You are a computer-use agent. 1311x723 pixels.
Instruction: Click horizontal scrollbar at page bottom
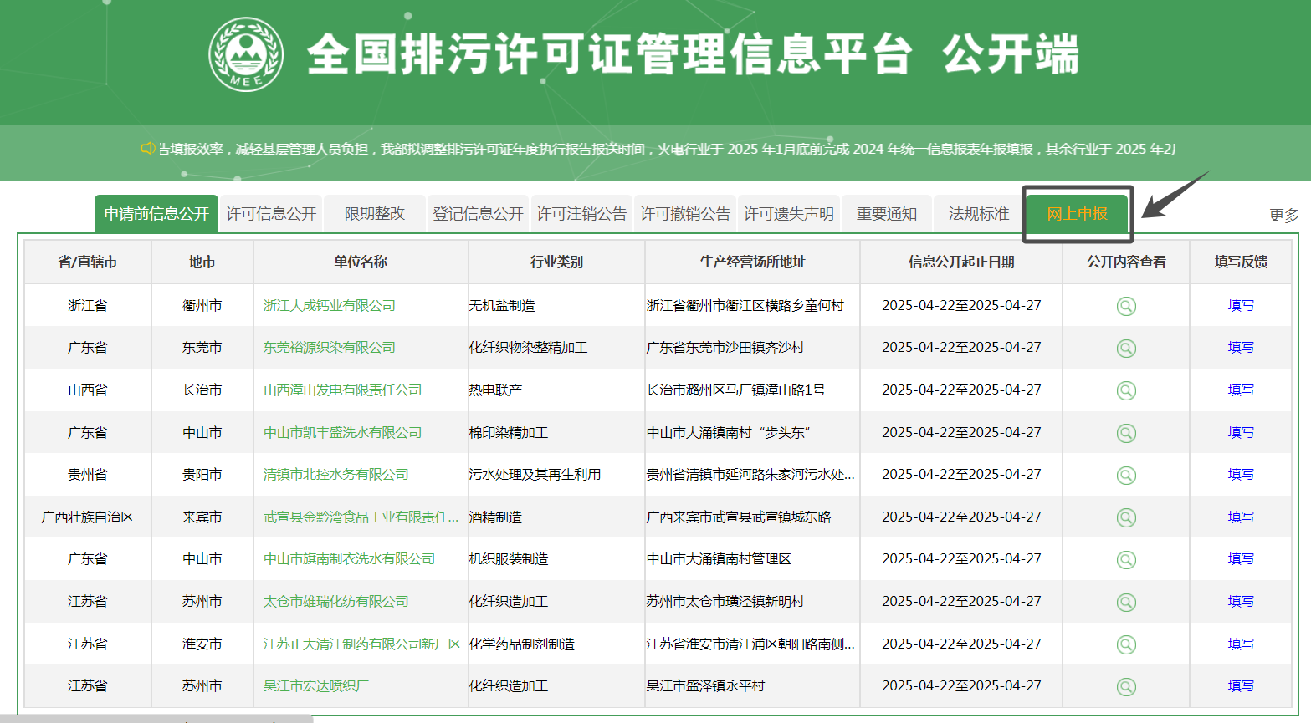[x=156, y=718]
